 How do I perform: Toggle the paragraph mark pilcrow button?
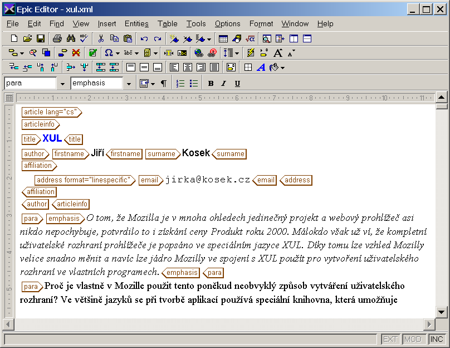[163, 83]
